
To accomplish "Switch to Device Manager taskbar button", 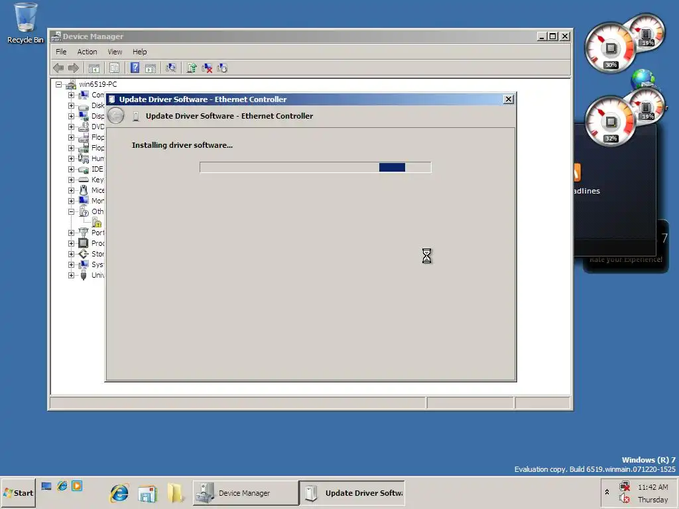I will coord(245,493).
